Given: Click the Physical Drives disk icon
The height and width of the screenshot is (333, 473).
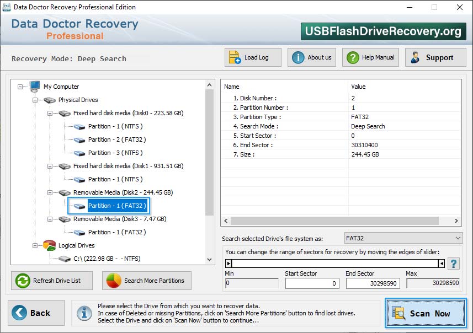Looking at the screenshot, I should coord(50,100).
